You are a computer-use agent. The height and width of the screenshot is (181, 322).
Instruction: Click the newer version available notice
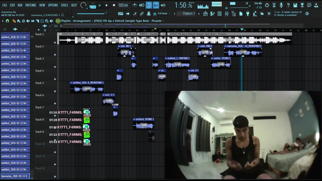288,14
